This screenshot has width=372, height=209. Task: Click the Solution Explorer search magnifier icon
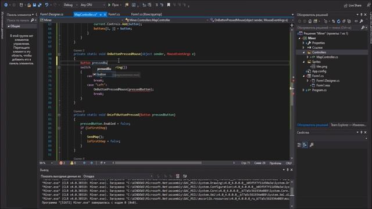[x=363, y=28]
